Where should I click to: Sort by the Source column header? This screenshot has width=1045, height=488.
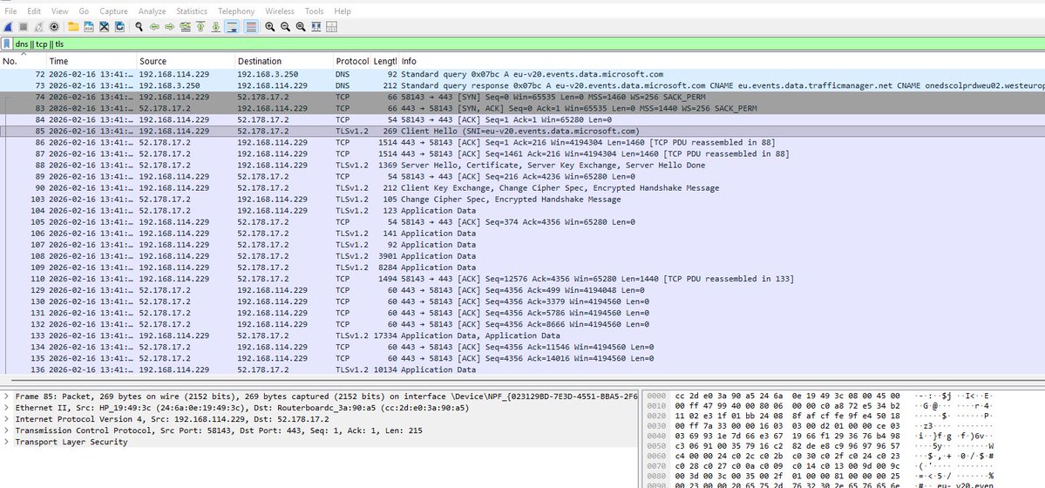[186, 61]
